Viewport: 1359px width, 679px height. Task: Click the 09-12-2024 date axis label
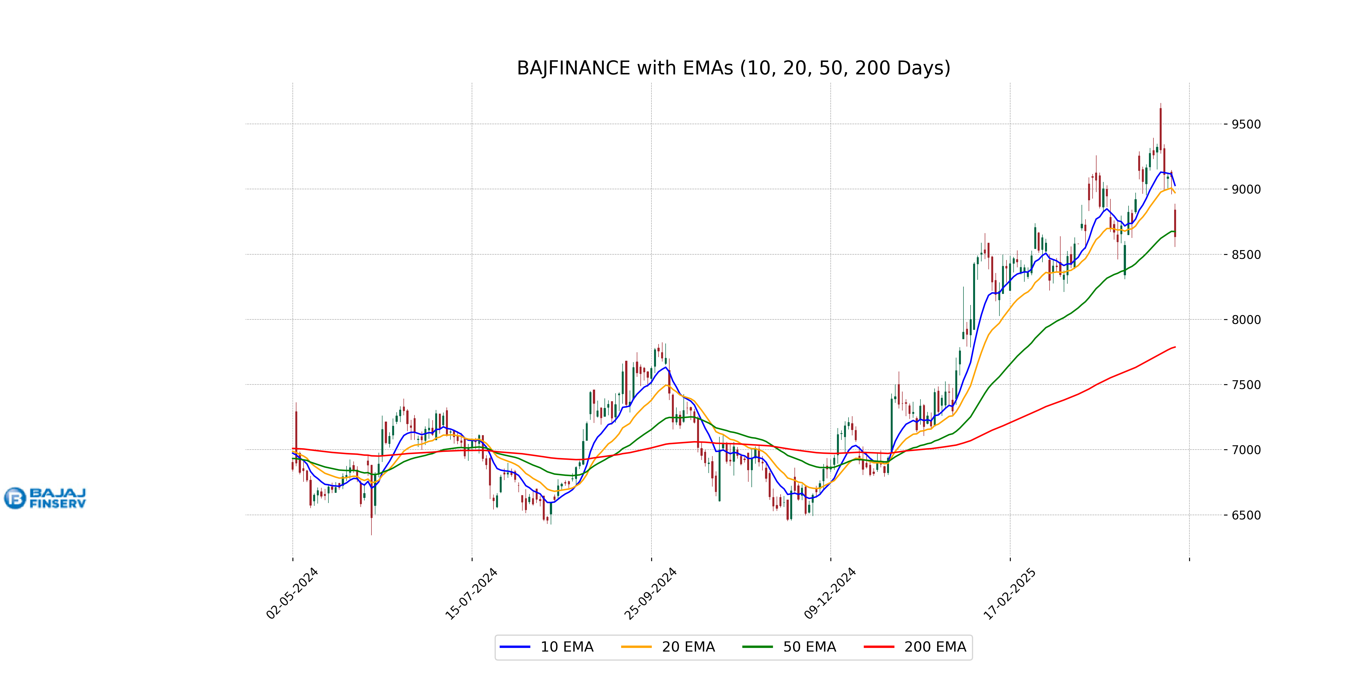pyautogui.click(x=830, y=593)
